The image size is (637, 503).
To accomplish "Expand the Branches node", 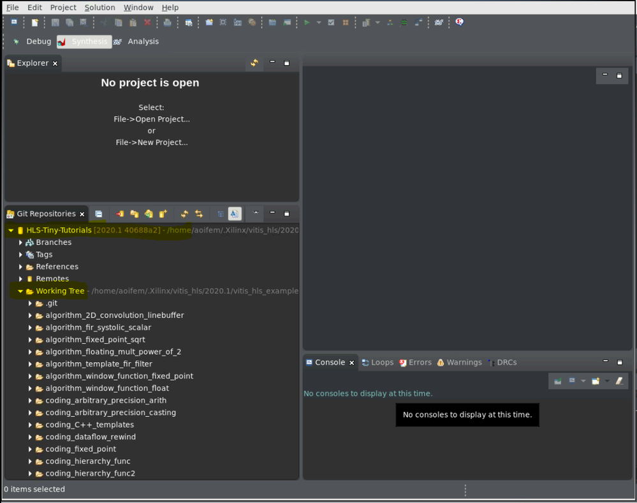I will [x=21, y=243].
